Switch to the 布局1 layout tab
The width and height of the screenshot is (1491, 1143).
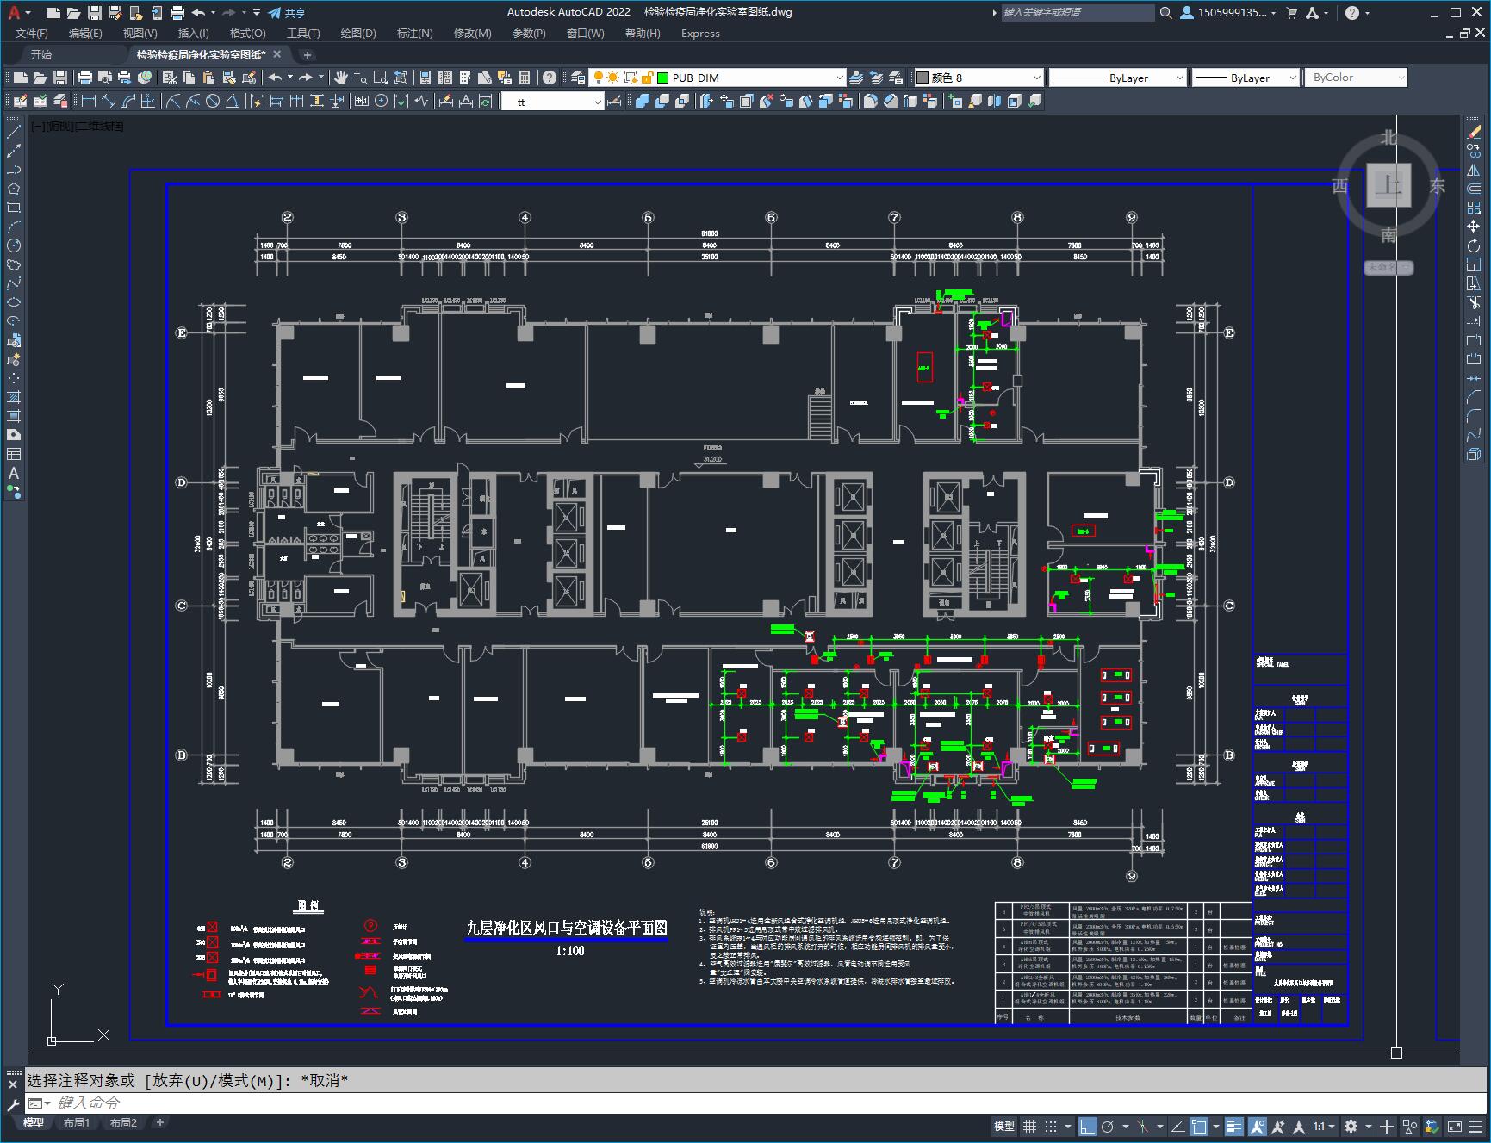pyautogui.click(x=77, y=1123)
